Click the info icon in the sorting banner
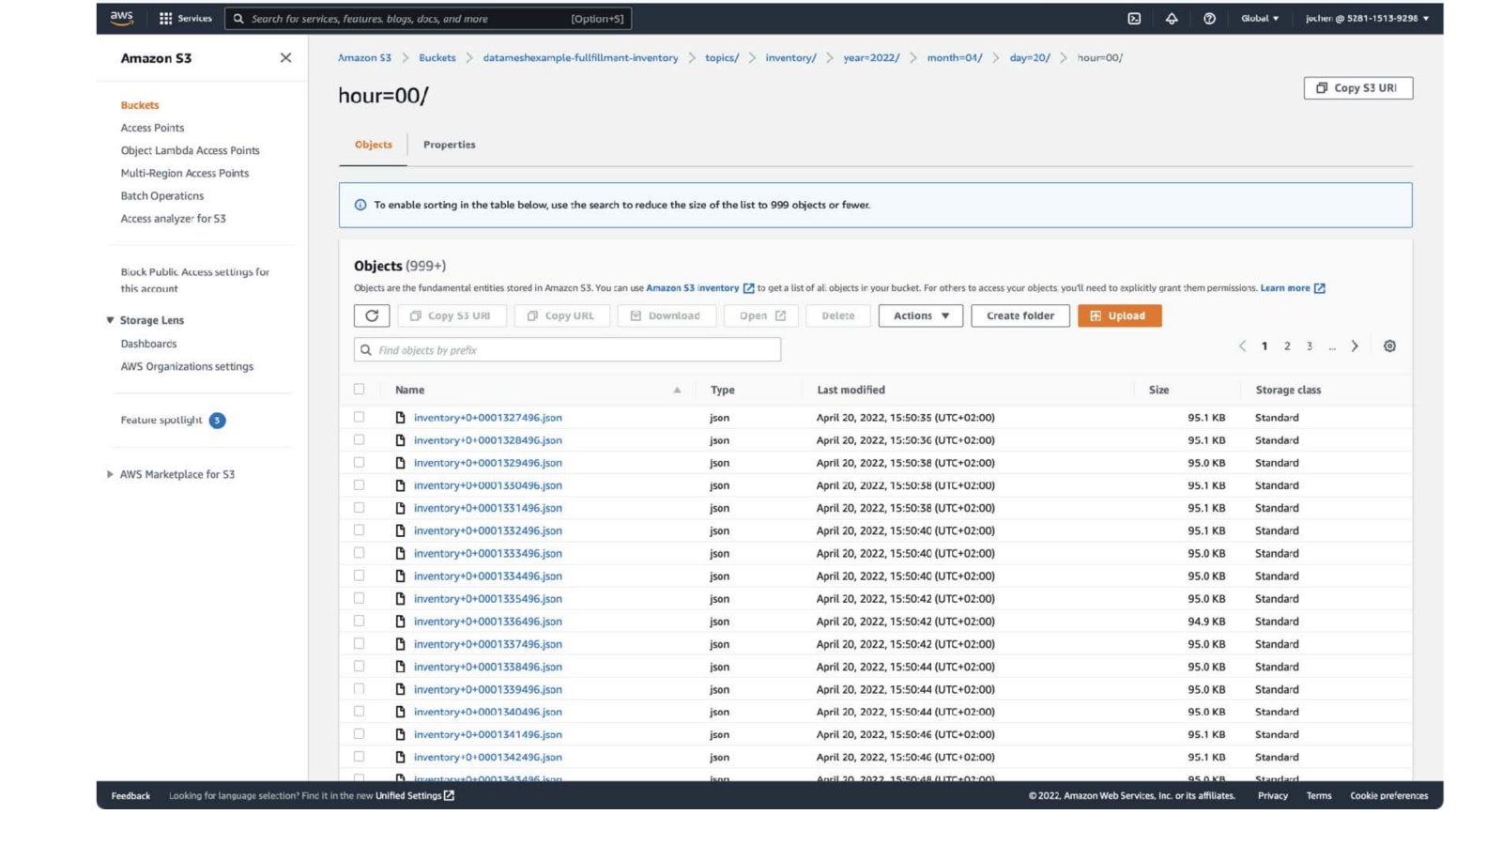 pyautogui.click(x=360, y=205)
